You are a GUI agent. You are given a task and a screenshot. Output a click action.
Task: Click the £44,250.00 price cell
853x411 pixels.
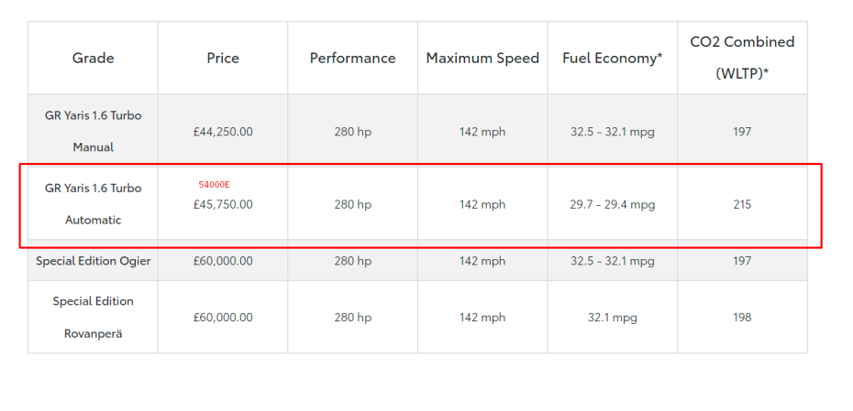tap(223, 132)
